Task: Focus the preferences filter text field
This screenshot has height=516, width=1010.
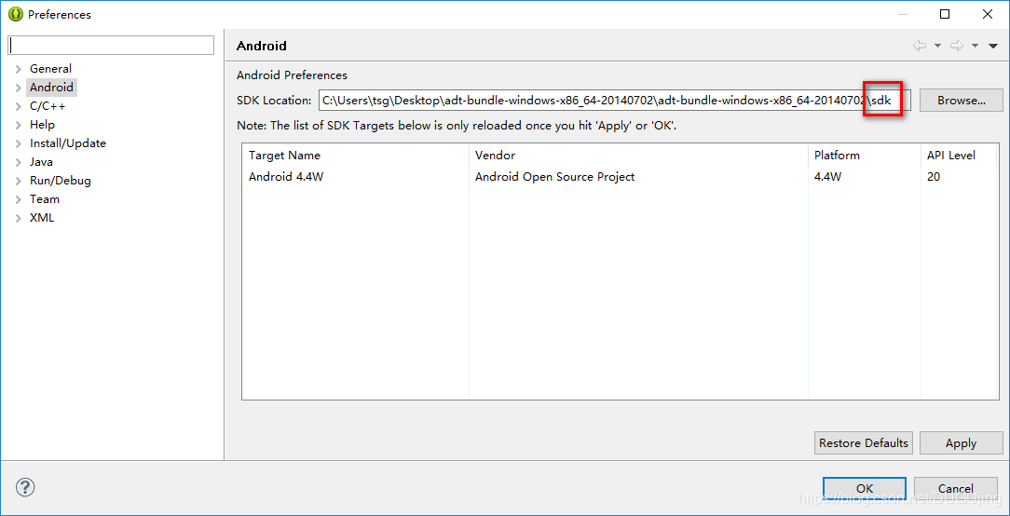Action: pyautogui.click(x=111, y=45)
